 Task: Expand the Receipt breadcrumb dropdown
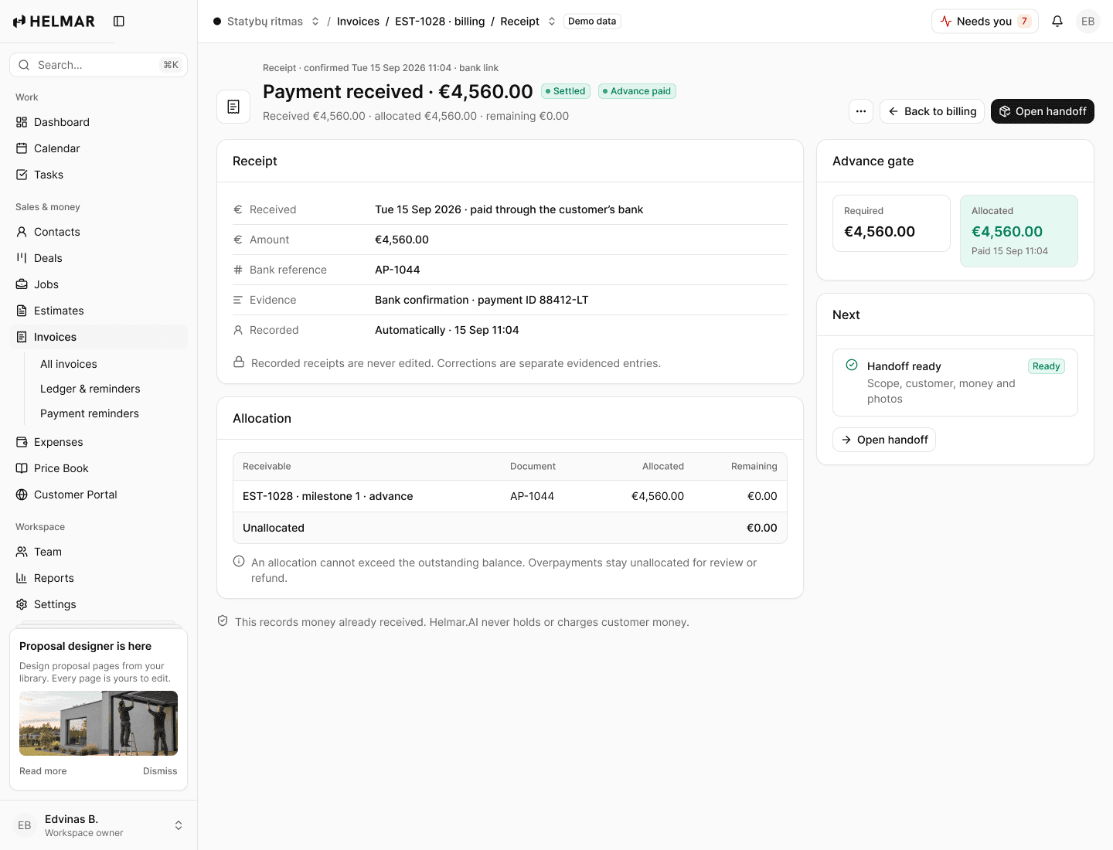click(x=552, y=22)
